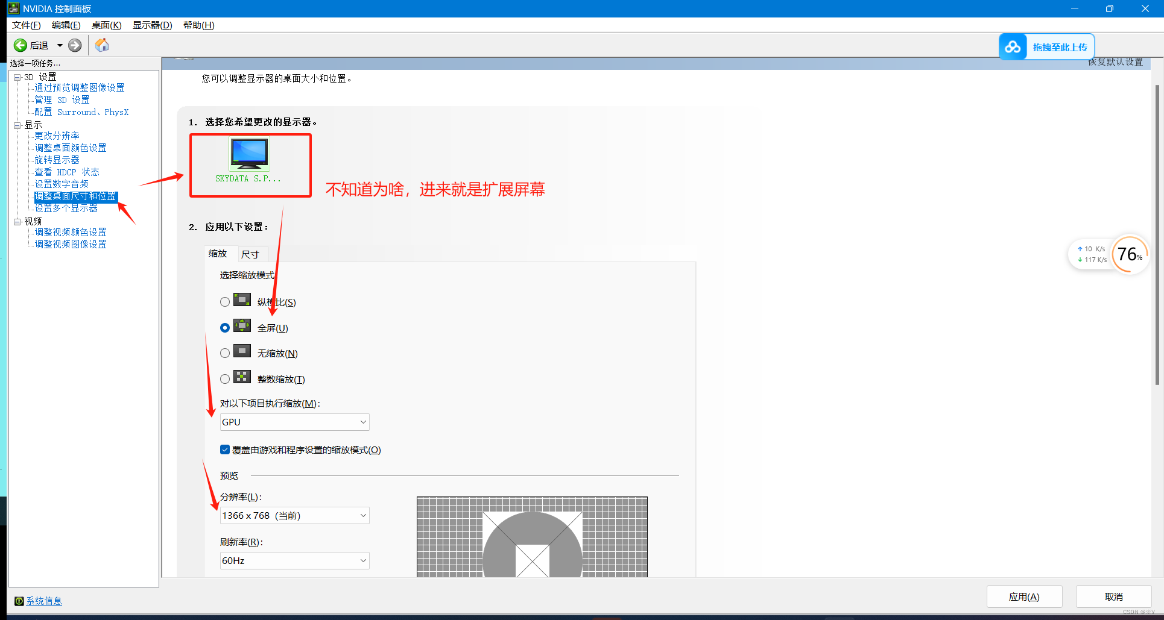This screenshot has width=1164, height=620.
Task: Collapse the 视频 tree node
Action: [17, 222]
